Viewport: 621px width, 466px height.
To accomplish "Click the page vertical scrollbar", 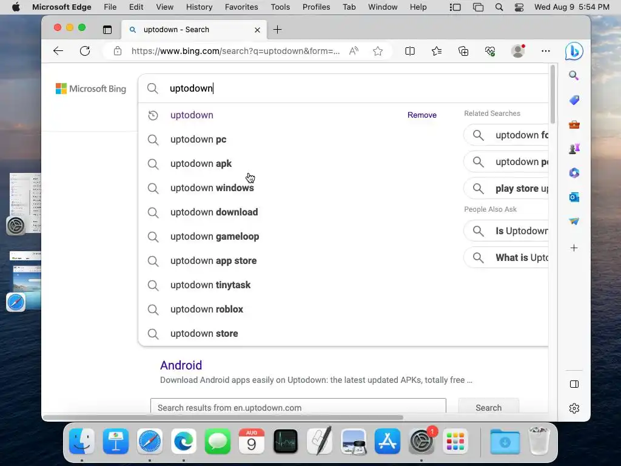I will (552, 94).
